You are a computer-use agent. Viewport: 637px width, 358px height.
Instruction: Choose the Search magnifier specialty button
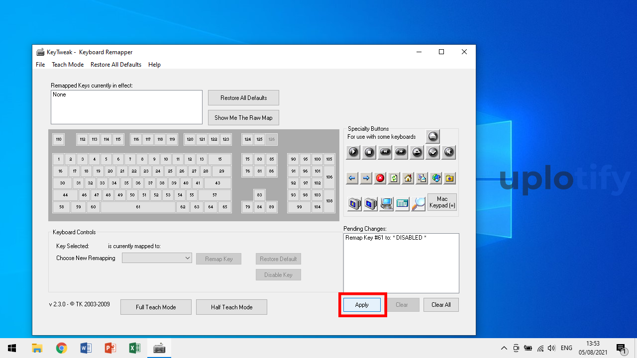[x=418, y=204]
